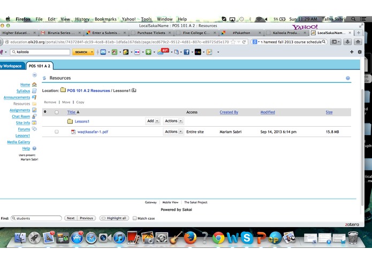Open Google Chrome in the dock
The image size is (372, 264).
(x=218, y=238)
